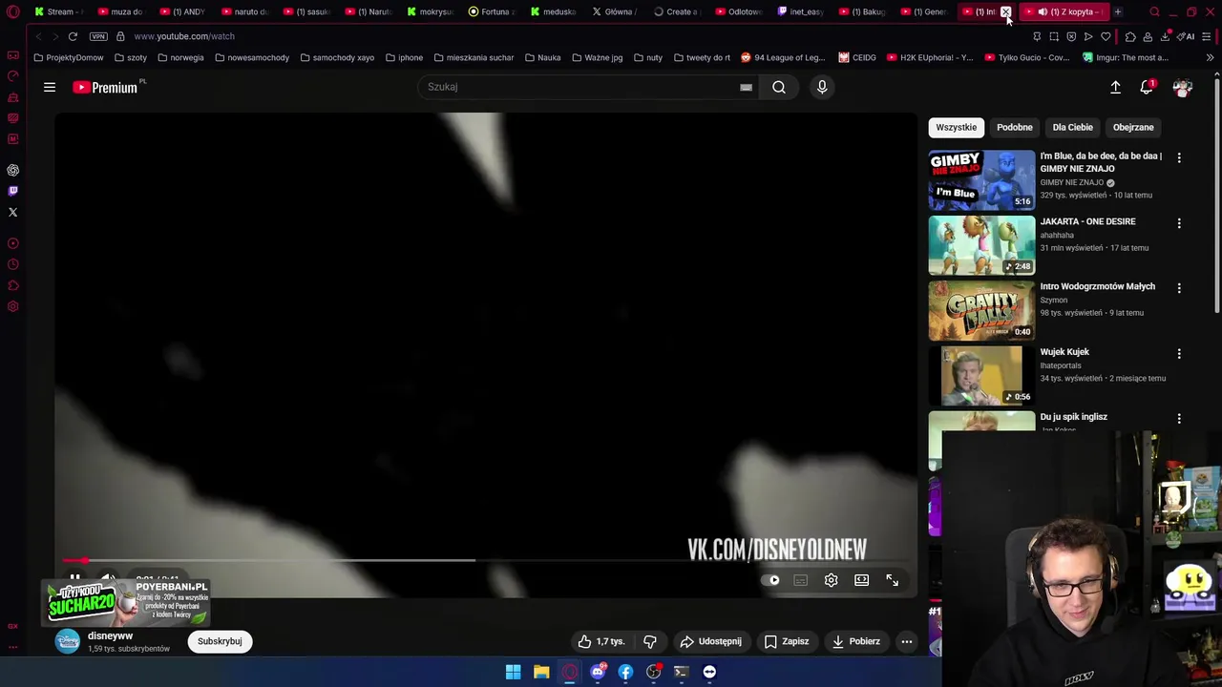Open the norwegia bookmark folder
The height and width of the screenshot is (687, 1222).
pyautogui.click(x=180, y=57)
